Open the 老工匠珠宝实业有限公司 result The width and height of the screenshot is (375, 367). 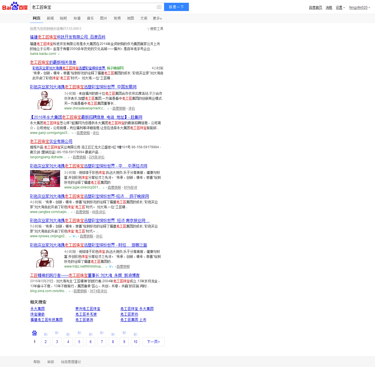[x=51, y=141]
